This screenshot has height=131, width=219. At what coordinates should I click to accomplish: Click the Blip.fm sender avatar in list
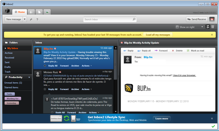point(38,51)
